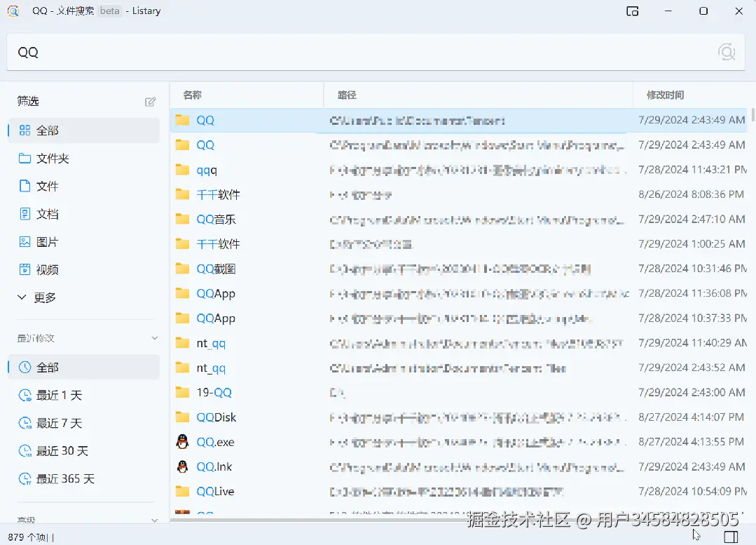This screenshot has width=756, height=545.
Task: Select the 19-QQ folder name
Action: point(214,393)
